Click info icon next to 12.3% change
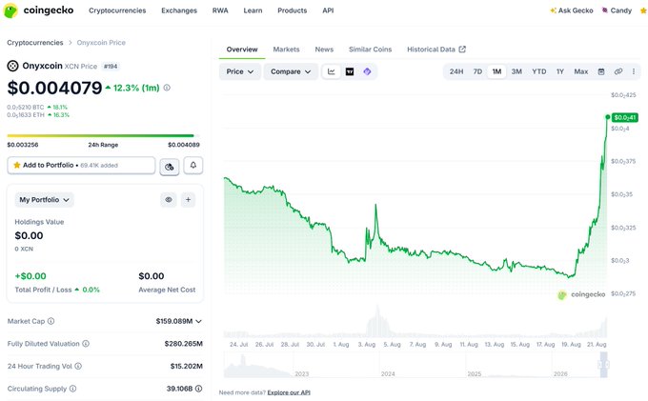 tap(167, 88)
